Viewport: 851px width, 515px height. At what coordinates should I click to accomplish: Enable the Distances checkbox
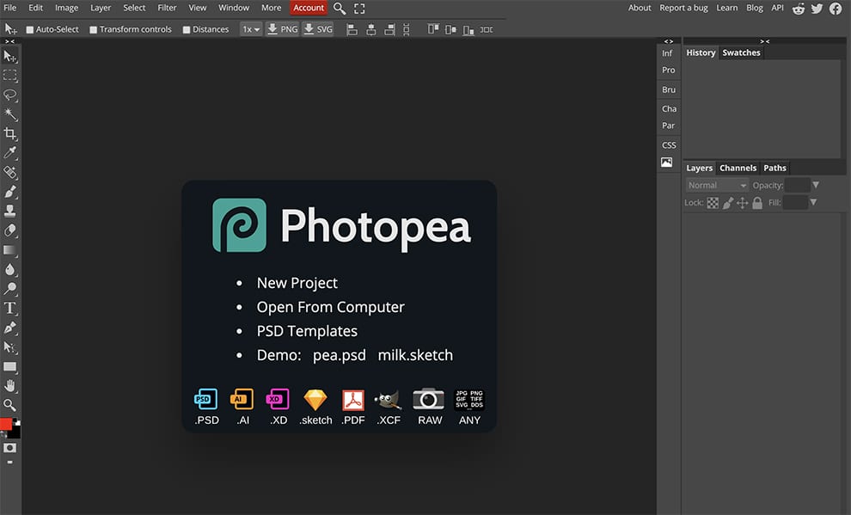187,30
